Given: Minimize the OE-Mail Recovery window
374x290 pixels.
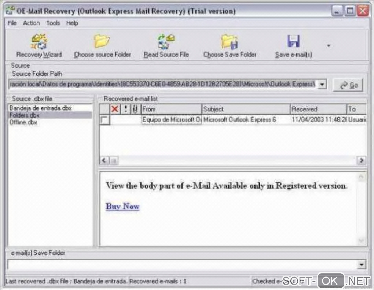Looking at the screenshot, I should coord(337,11).
